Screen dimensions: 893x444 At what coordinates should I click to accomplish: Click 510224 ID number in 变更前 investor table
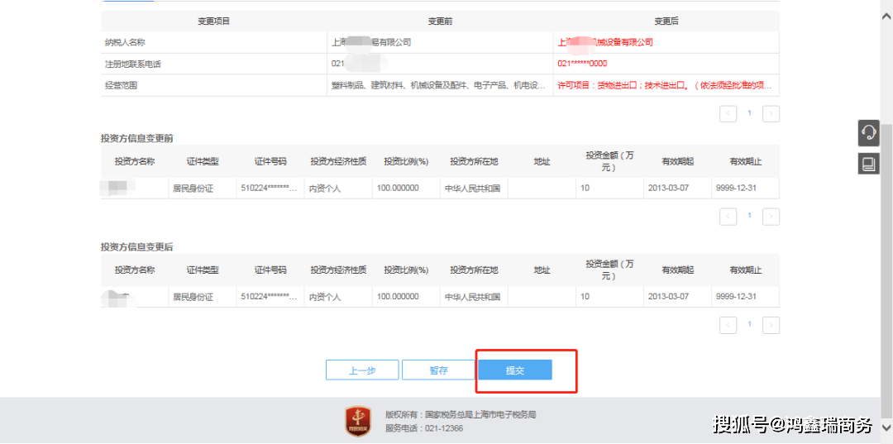click(x=270, y=188)
